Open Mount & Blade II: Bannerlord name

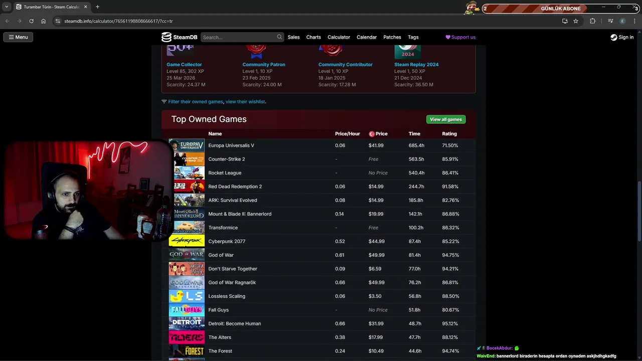(x=240, y=214)
